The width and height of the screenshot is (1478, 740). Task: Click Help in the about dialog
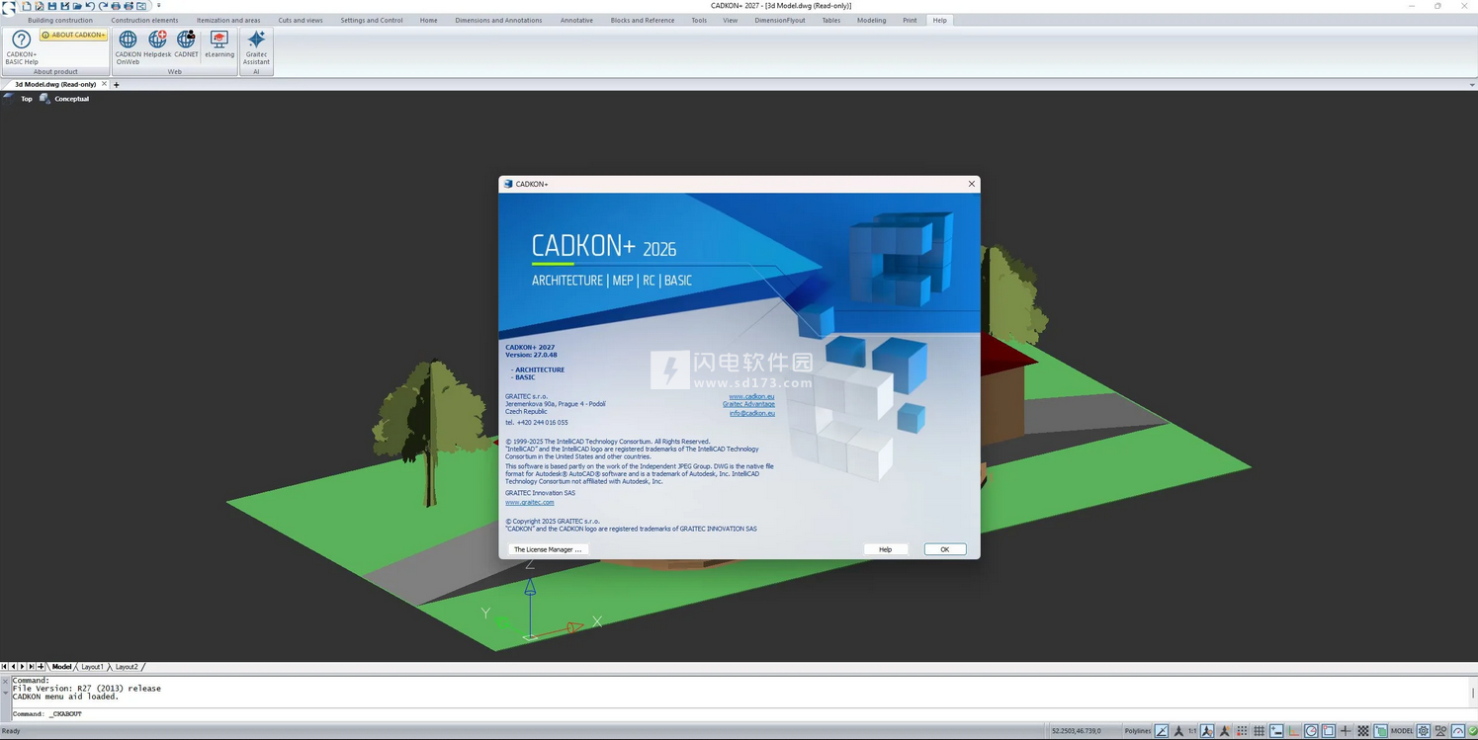885,549
